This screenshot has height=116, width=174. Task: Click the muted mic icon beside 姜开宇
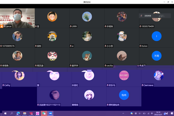[71, 66]
